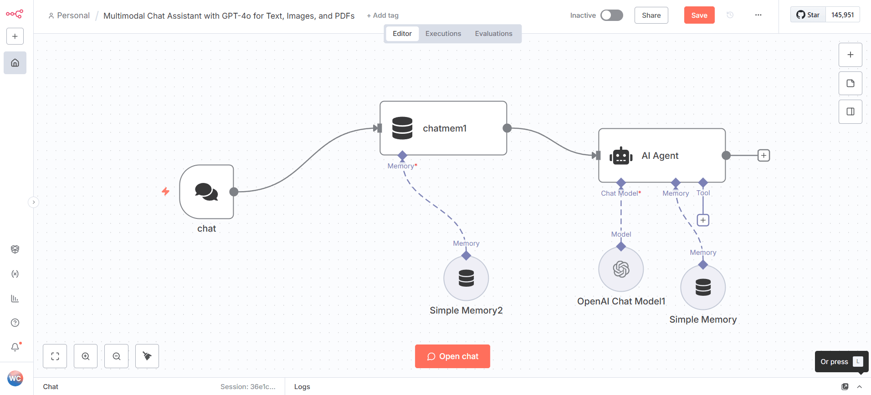Click the zoom in magnifier icon
The width and height of the screenshot is (871, 395).
[86, 356]
